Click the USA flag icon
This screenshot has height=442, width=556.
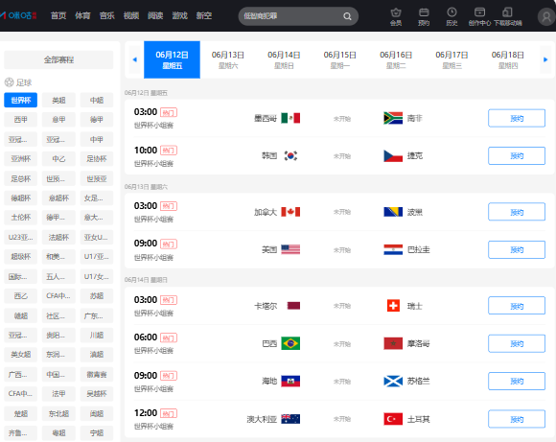click(x=290, y=249)
